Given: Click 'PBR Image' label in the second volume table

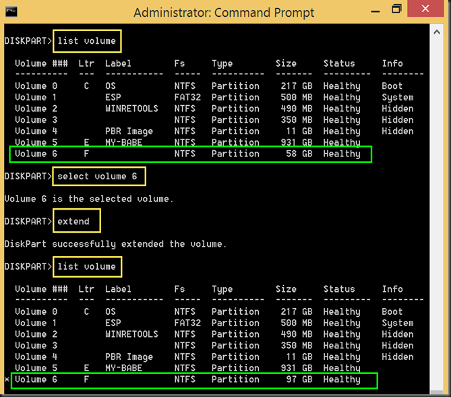Looking at the screenshot, I should [129, 357].
